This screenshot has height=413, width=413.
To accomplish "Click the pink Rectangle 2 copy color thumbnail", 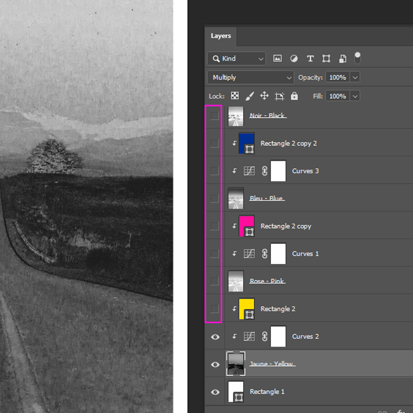I will coord(246,226).
